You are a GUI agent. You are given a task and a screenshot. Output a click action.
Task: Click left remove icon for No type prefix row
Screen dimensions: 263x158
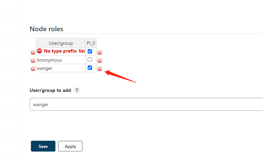pos(33,53)
